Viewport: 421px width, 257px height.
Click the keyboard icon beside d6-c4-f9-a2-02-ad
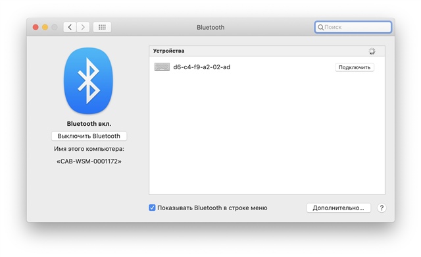[162, 67]
